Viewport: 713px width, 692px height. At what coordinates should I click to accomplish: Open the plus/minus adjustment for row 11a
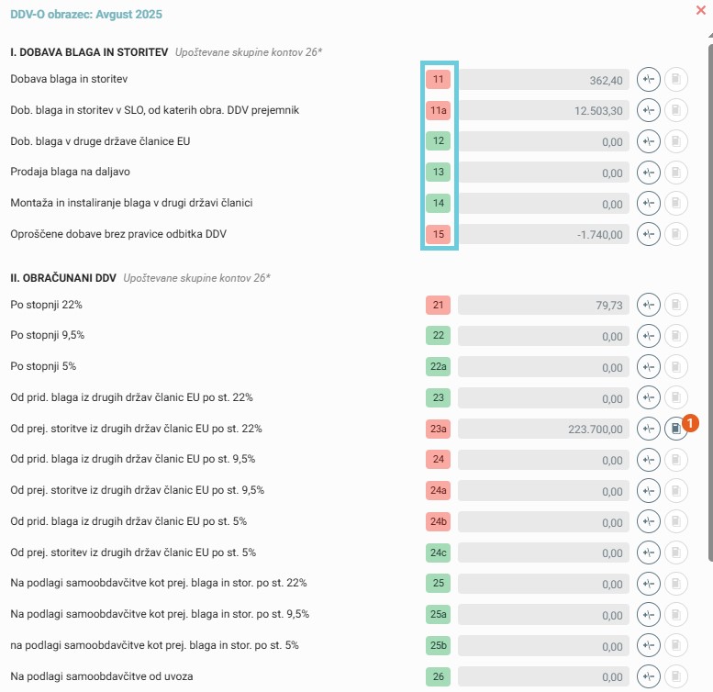click(648, 111)
